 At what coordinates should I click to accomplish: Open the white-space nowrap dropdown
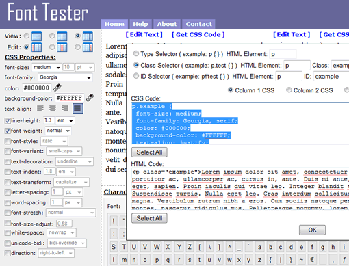click(x=62, y=232)
